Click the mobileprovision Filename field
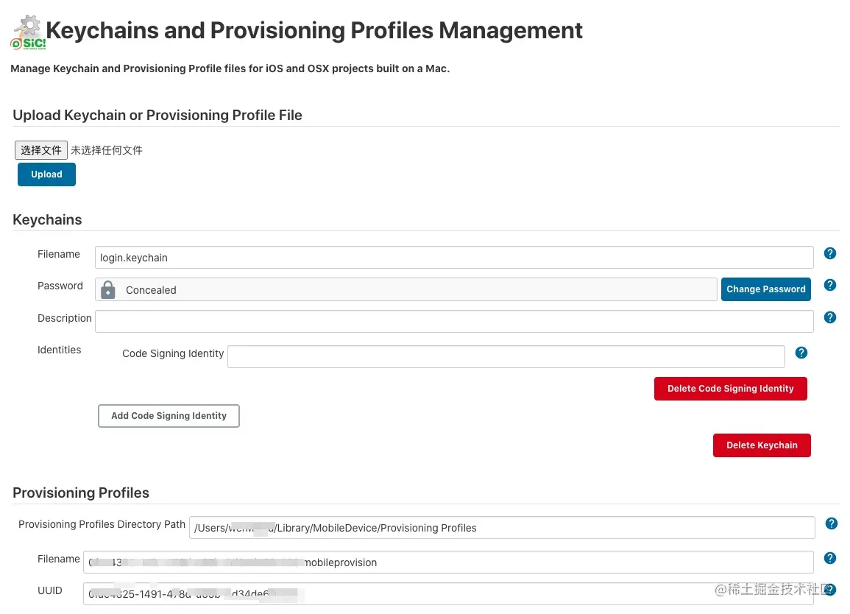850x614 pixels. 448,562
